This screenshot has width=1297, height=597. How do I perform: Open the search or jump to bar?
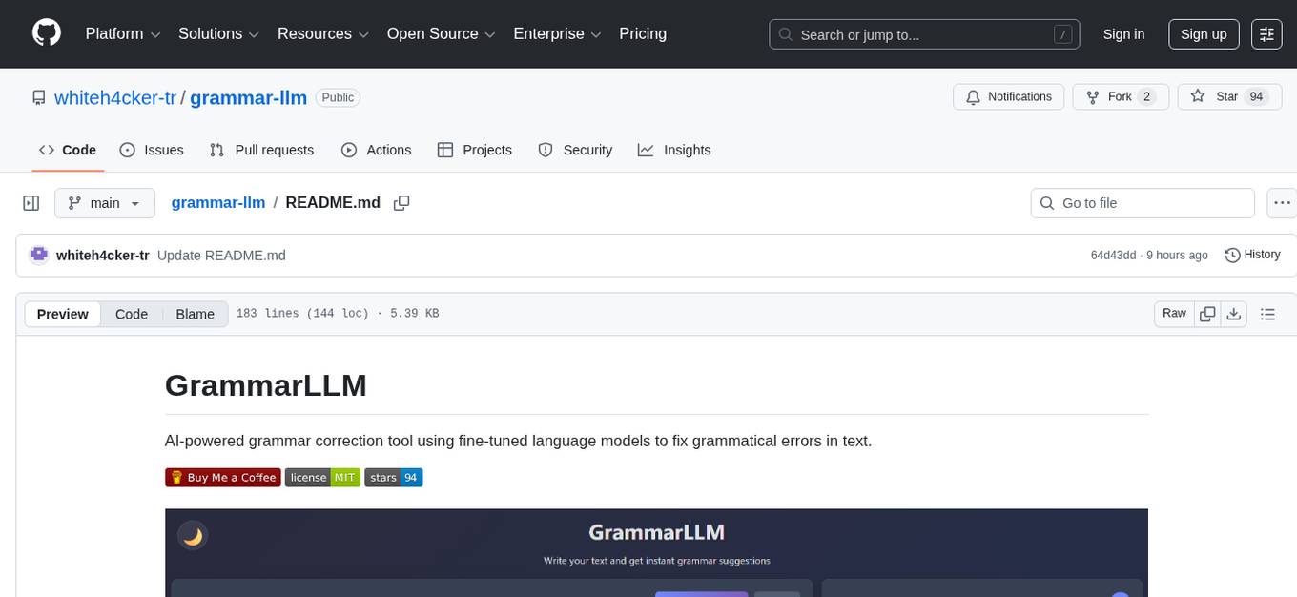pyautogui.click(x=923, y=34)
